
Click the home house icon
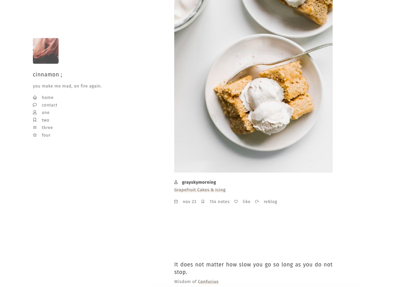[x=35, y=97]
